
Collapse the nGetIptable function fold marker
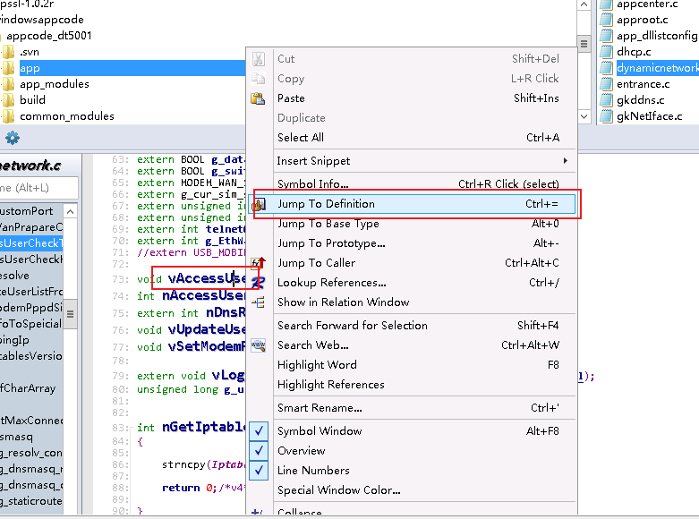coord(131,428)
